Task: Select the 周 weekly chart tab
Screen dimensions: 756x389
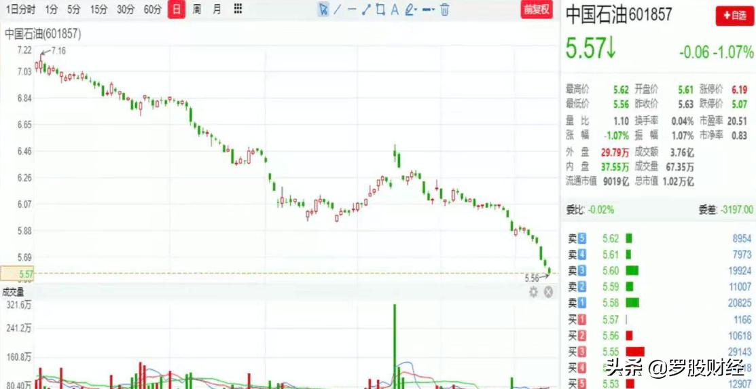Action: click(x=197, y=9)
